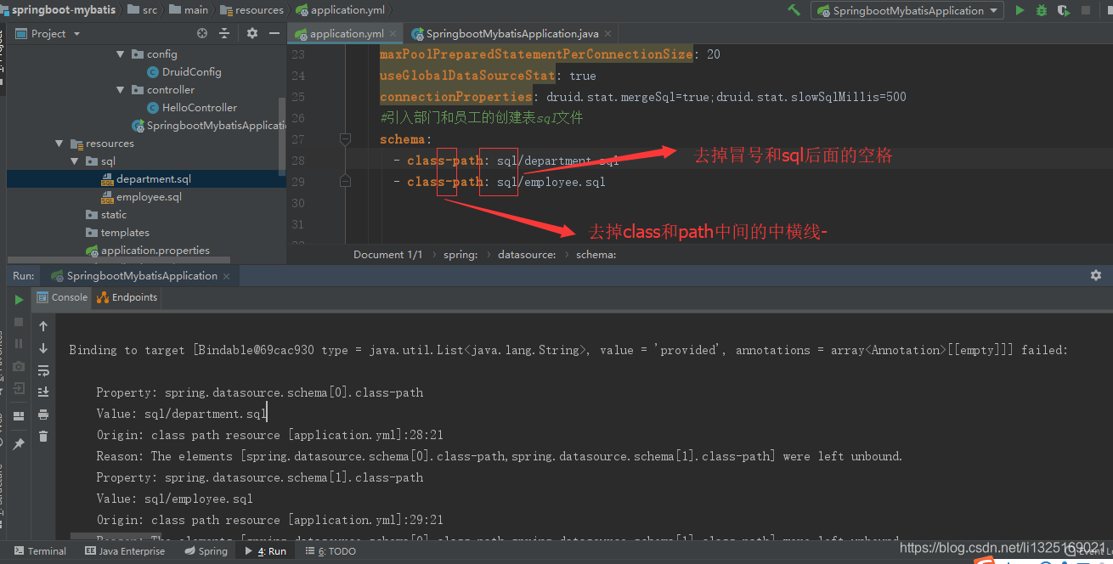The height and width of the screenshot is (564, 1113).
Task: Click up arrow in console toolbar
Action: [x=43, y=325]
